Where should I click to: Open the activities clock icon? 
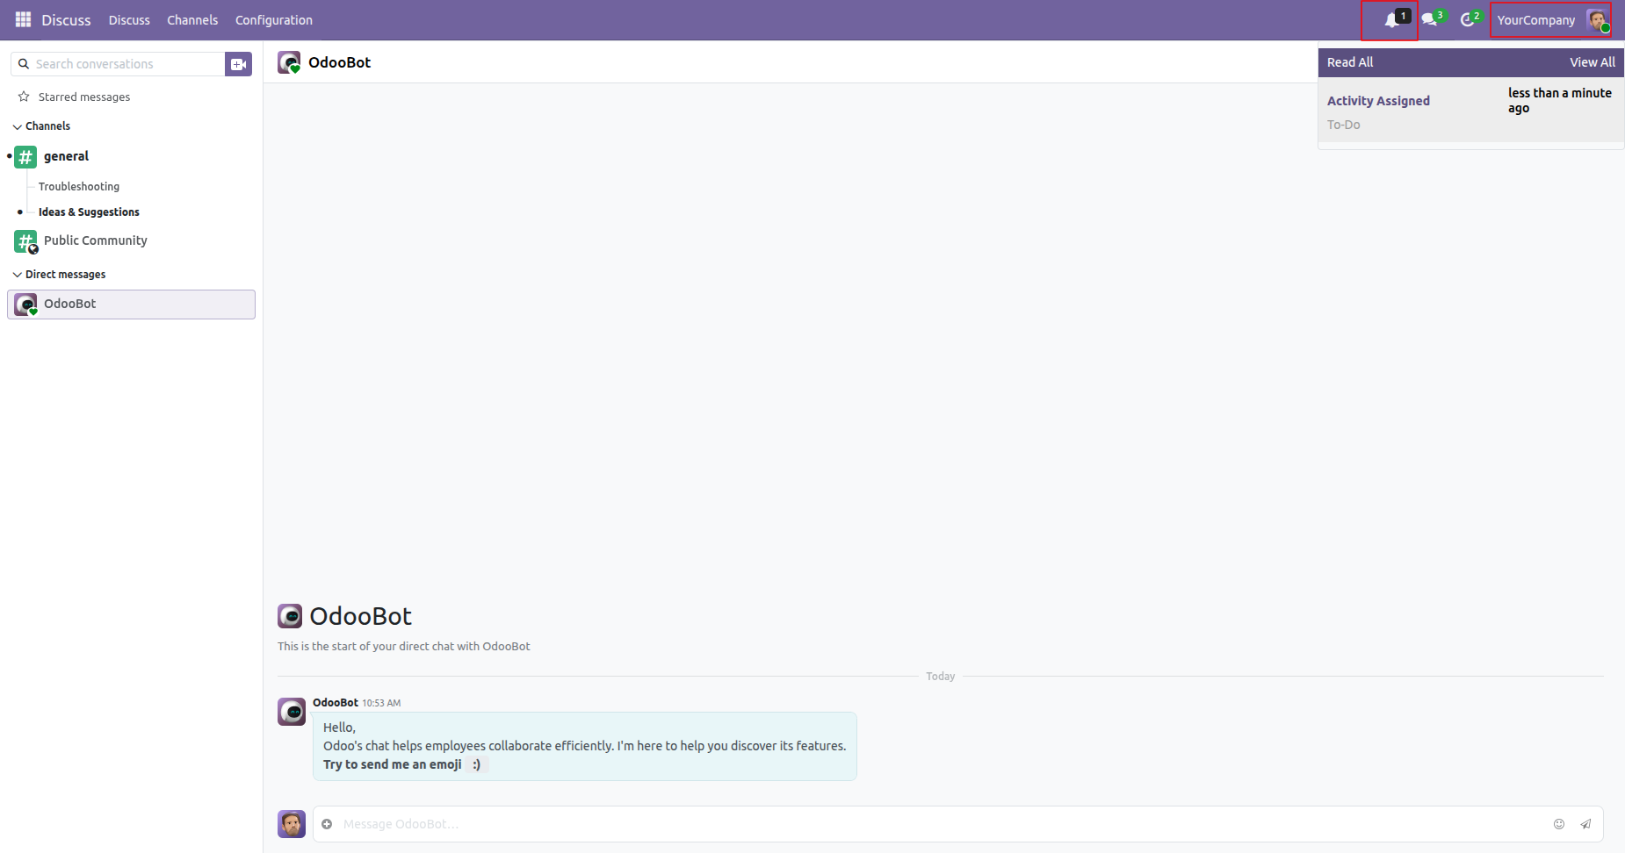pos(1468,20)
